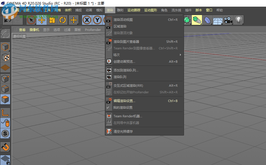Toggle locked workplane icon
The image size is (266, 165).
[x=5, y=160]
